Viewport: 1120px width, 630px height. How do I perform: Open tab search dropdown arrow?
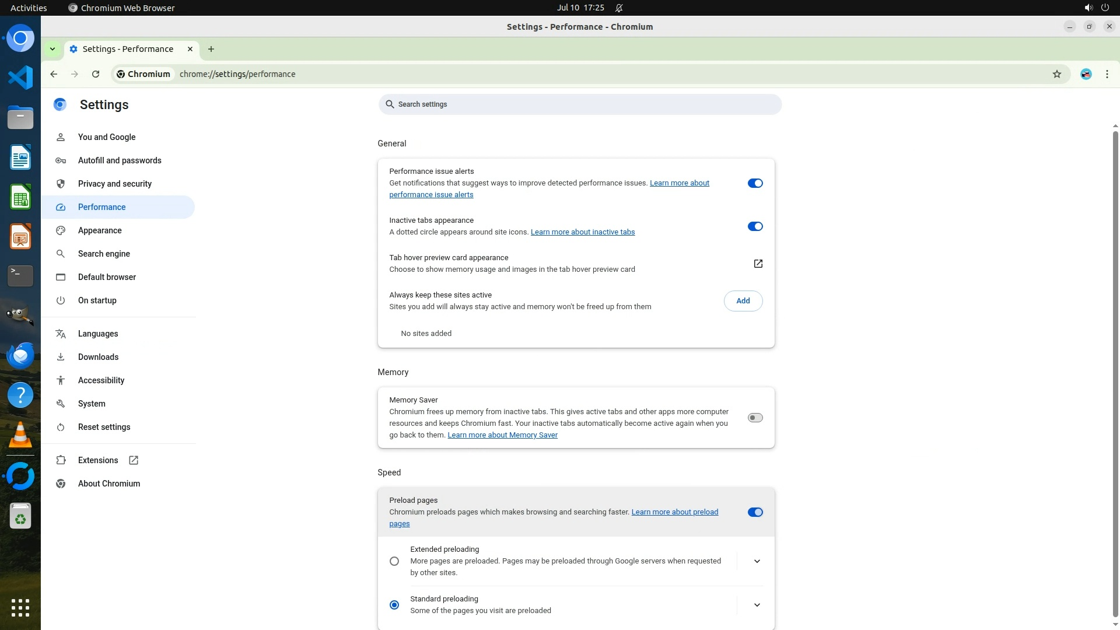52,49
